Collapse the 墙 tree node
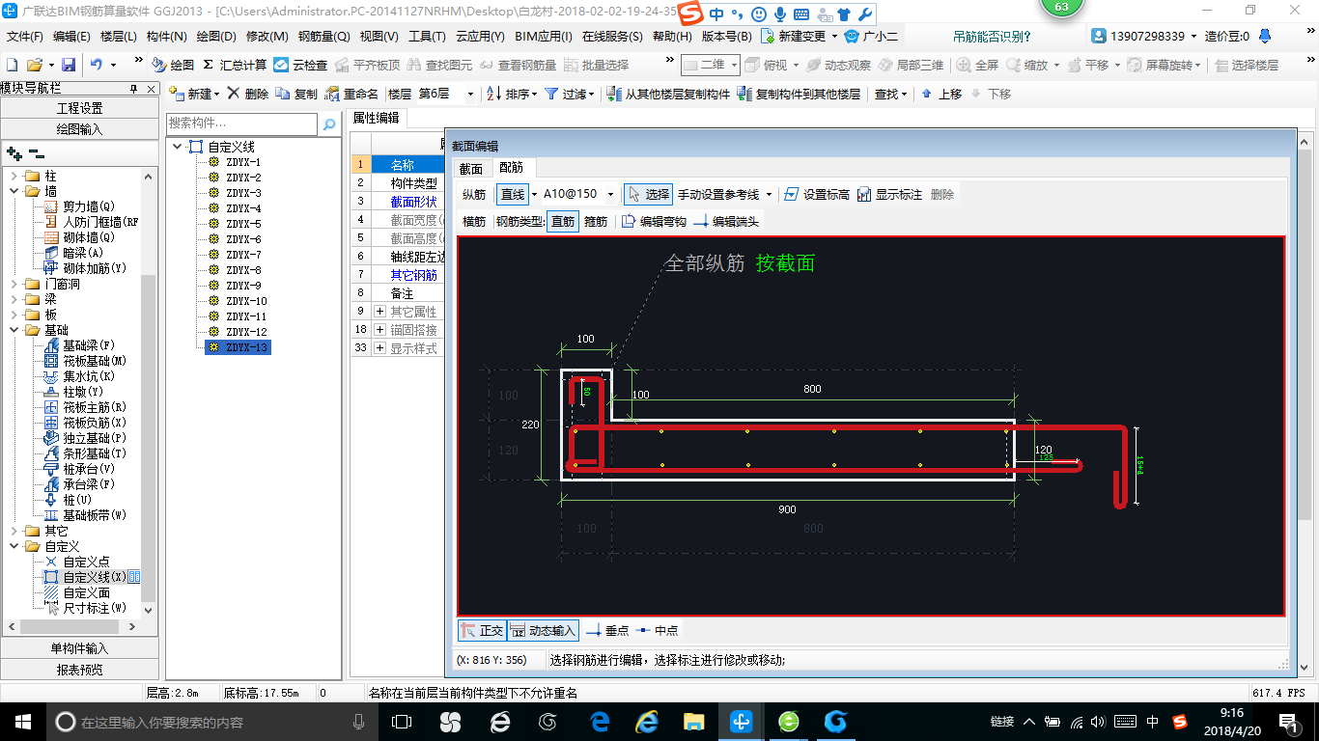The width and height of the screenshot is (1319, 741). 14,191
